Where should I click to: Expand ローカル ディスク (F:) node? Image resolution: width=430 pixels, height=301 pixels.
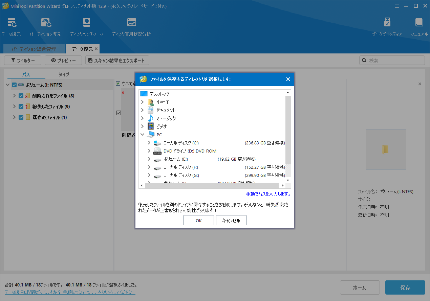(149, 167)
